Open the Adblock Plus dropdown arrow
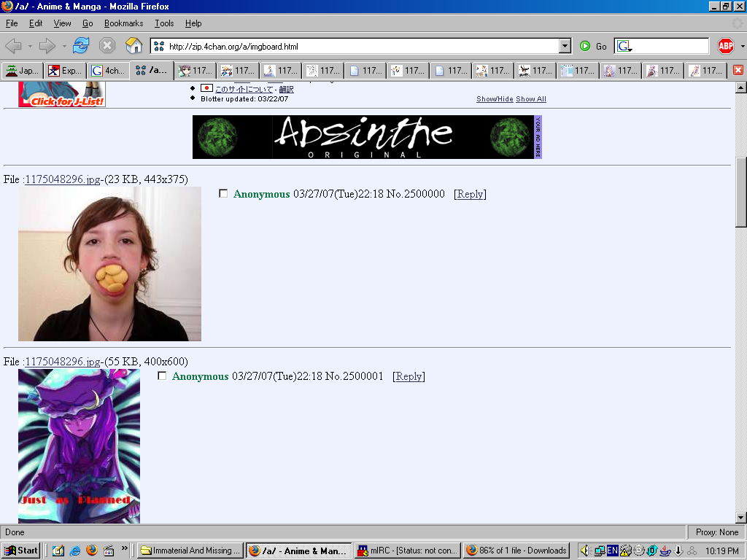The height and width of the screenshot is (560, 747). coord(742,46)
